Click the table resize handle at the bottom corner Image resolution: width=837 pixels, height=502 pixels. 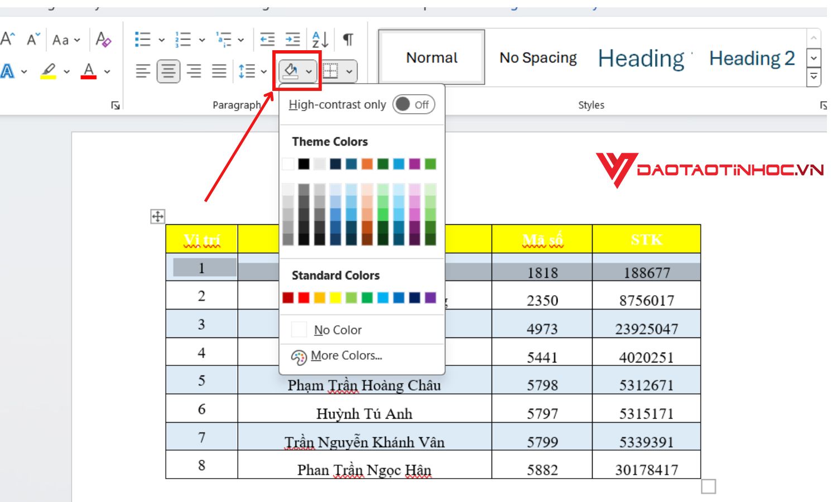coord(708,487)
